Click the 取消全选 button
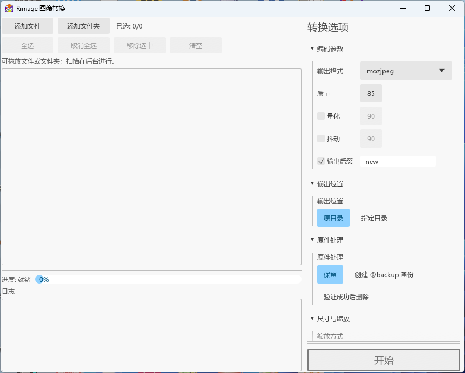The width and height of the screenshot is (465, 373). pos(83,45)
